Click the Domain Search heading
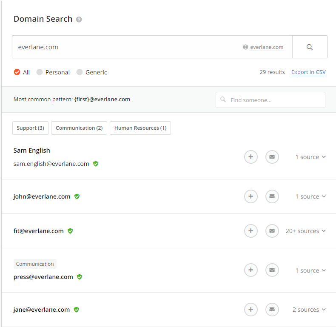 point(43,19)
